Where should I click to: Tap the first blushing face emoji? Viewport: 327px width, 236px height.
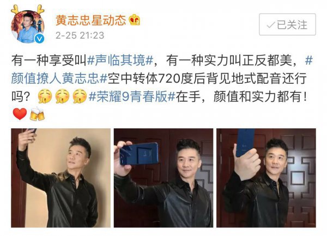(x=45, y=96)
